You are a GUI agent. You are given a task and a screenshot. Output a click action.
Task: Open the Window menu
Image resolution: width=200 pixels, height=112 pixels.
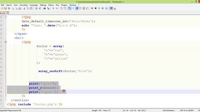tap(73, 5)
